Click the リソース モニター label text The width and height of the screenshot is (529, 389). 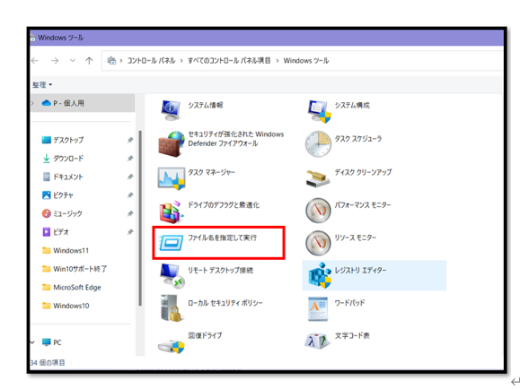pos(356,238)
